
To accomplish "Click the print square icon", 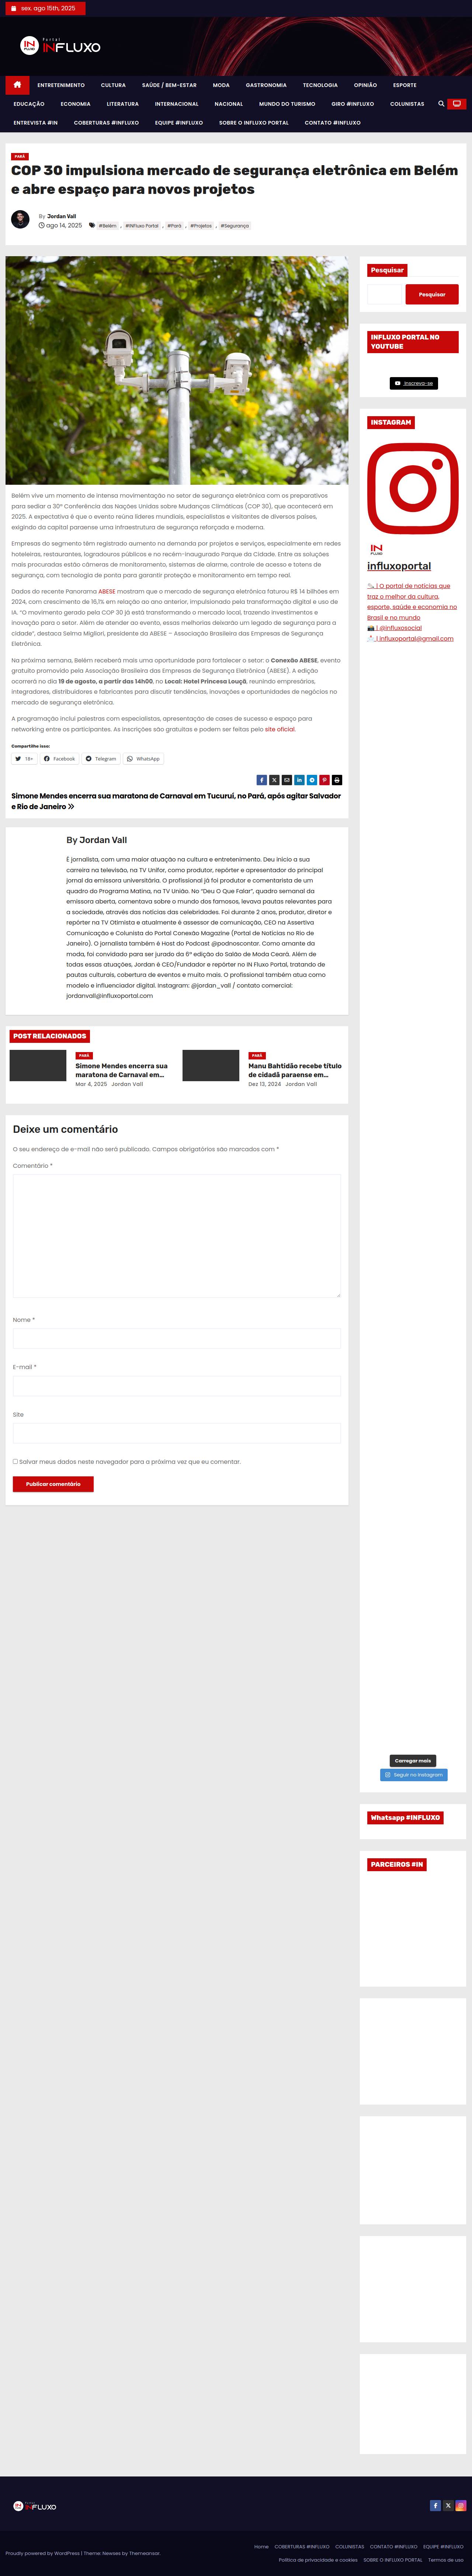I will pyautogui.click(x=337, y=780).
